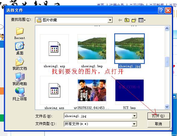Click the showimg1.jpg file name label
The height and width of the screenshot is (136, 177).
tap(130, 66)
